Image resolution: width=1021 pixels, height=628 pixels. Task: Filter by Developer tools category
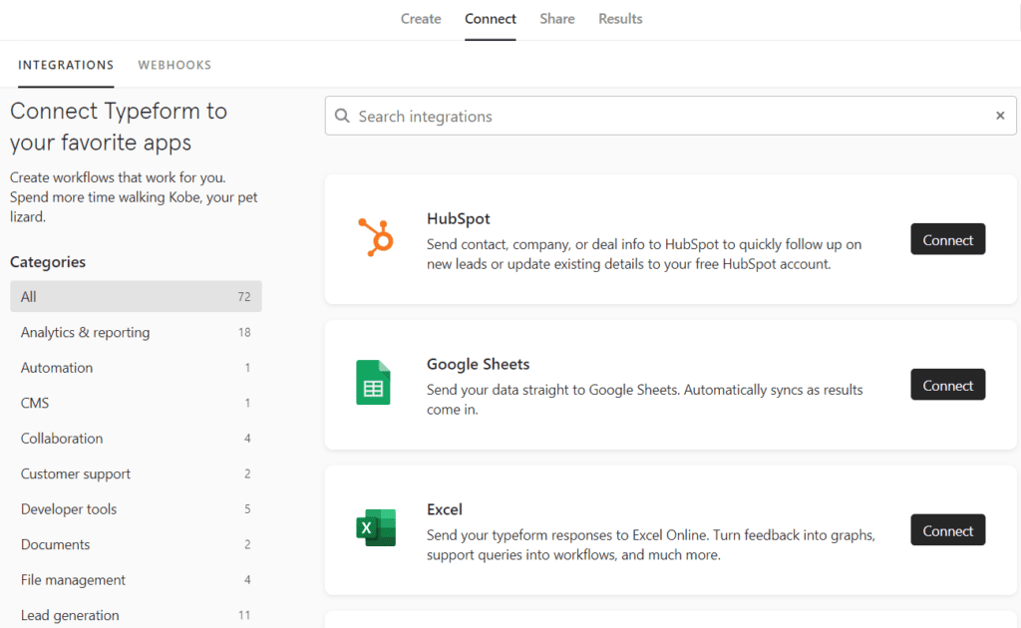[136, 509]
